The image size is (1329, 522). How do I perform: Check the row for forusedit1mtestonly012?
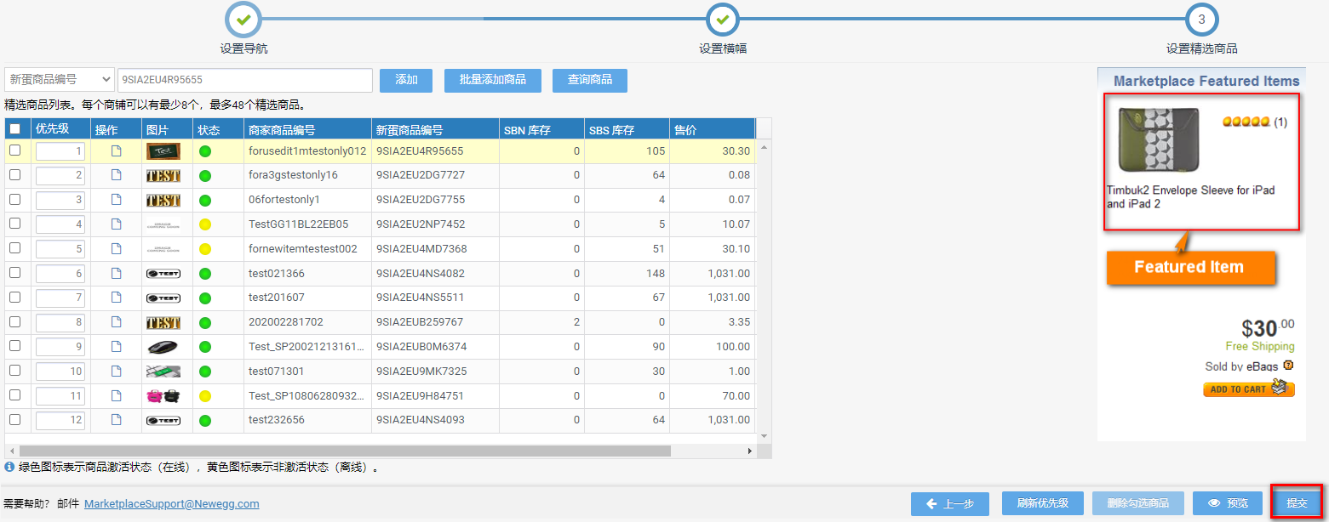pyautogui.click(x=14, y=150)
